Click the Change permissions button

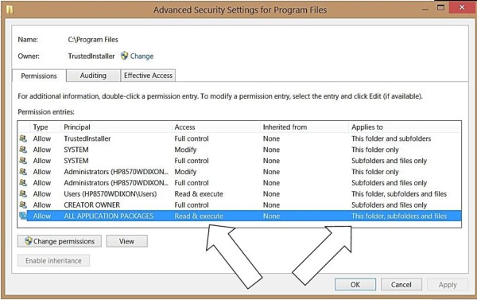pyautogui.click(x=60, y=241)
